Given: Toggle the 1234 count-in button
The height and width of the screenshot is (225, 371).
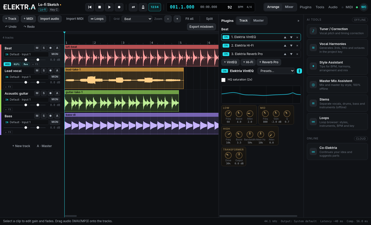Looking at the screenshot, I should (x=155, y=7).
